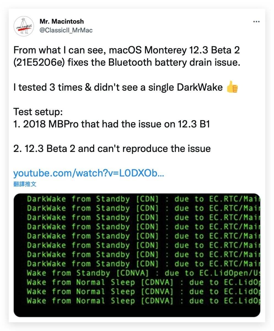
Task: Click the "Test setup:" heading line
Action: click(38, 112)
